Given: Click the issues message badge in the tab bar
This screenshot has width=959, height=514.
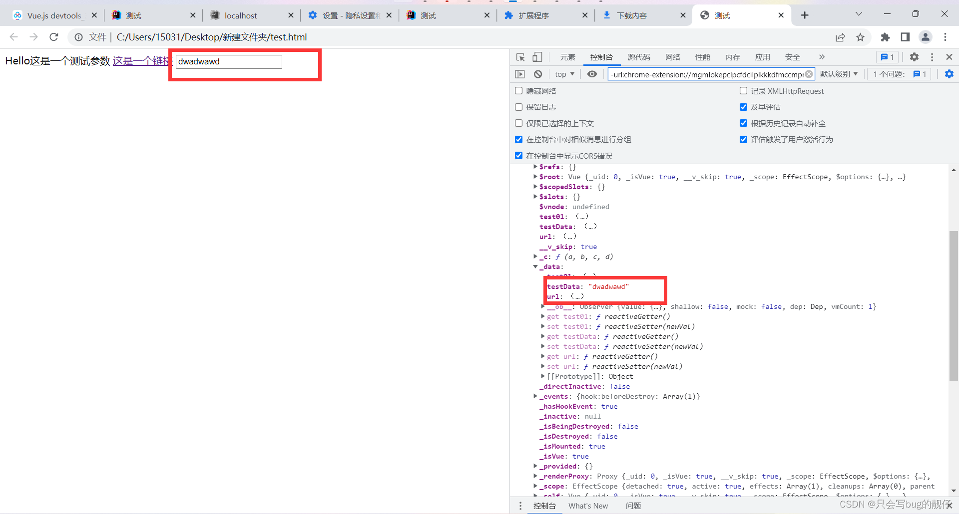Looking at the screenshot, I should pyautogui.click(x=888, y=57).
